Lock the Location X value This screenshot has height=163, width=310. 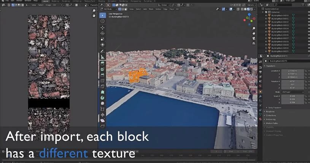tap(306, 71)
